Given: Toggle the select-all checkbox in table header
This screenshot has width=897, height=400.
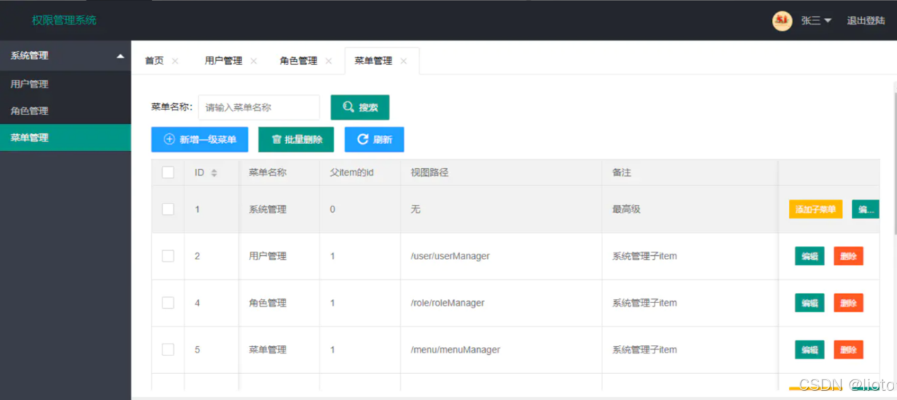Looking at the screenshot, I should 168,172.
